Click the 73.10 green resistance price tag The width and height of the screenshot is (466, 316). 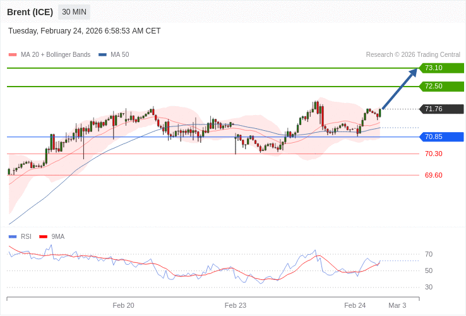click(x=441, y=68)
